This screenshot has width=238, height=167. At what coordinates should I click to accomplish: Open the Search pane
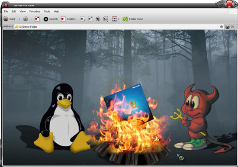pos(51,19)
